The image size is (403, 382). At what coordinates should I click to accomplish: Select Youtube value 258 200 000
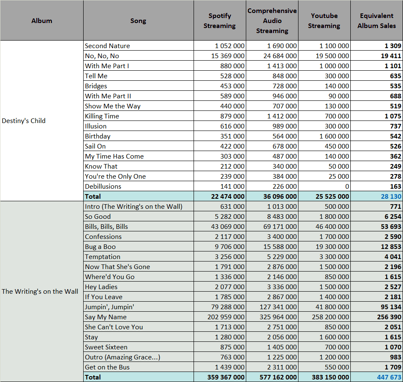tap(324, 316)
